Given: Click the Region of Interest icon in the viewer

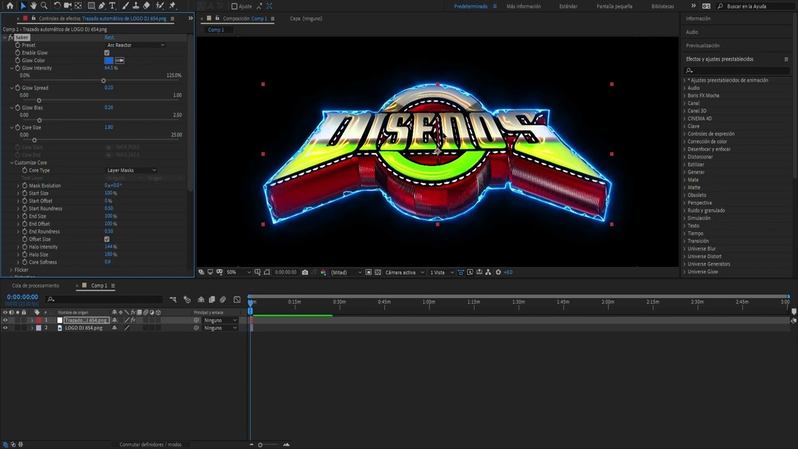Looking at the screenshot, I should tap(368, 272).
